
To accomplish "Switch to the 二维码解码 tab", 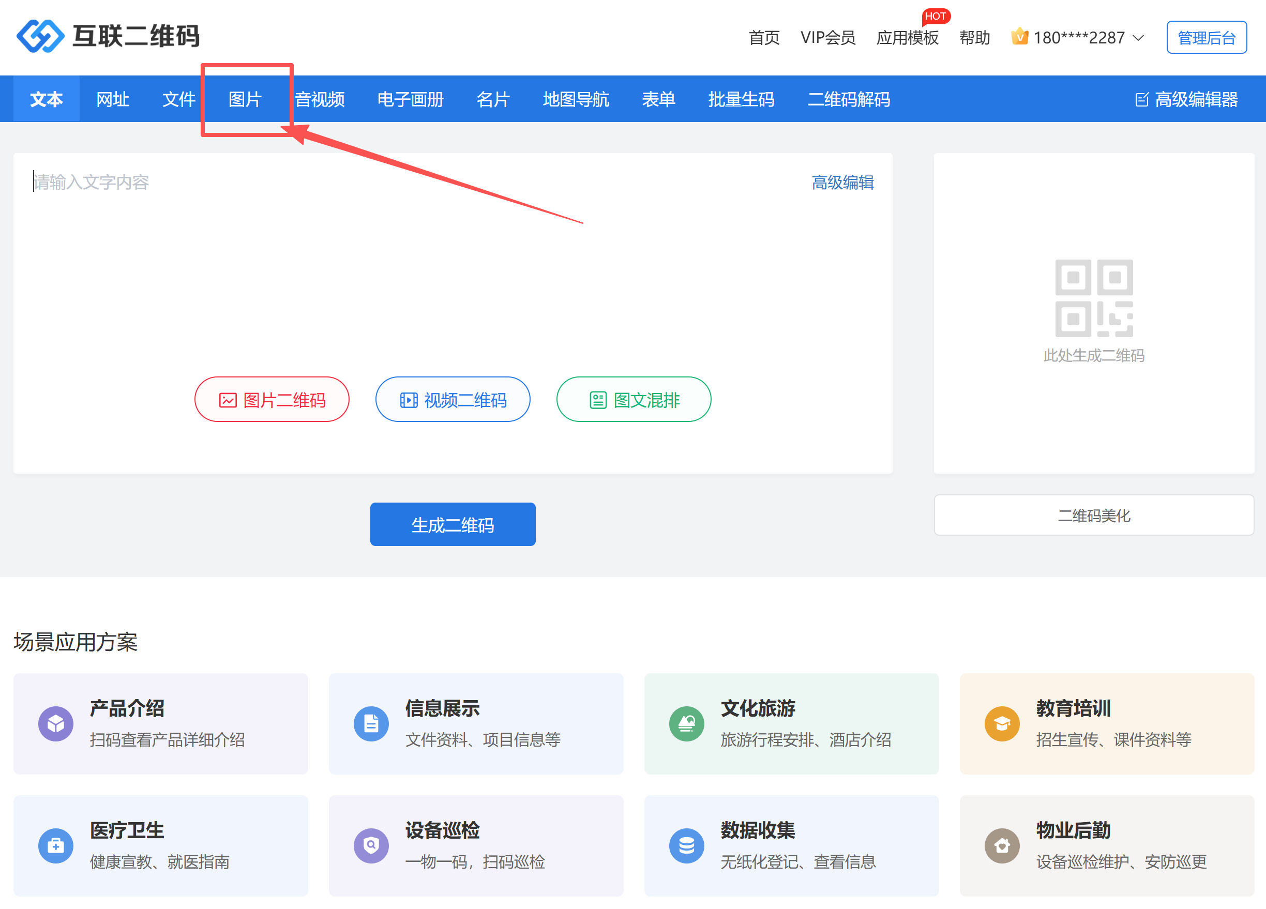I will (x=849, y=99).
